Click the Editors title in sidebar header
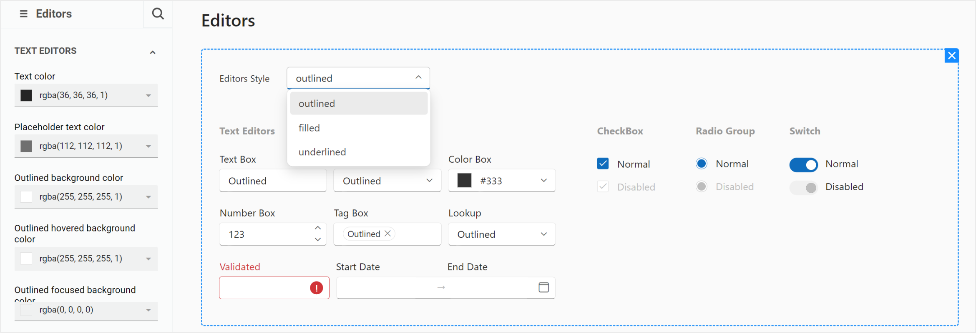Viewport: 976px width, 333px height. point(54,14)
